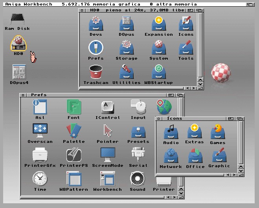
Task: Select the Palette preferences icon
Action: (x=73, y=130)
